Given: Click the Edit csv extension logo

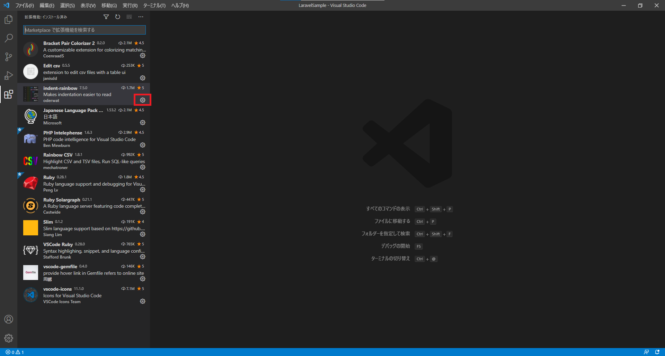Looking at the screenshot, I should [x=30, y=72].
